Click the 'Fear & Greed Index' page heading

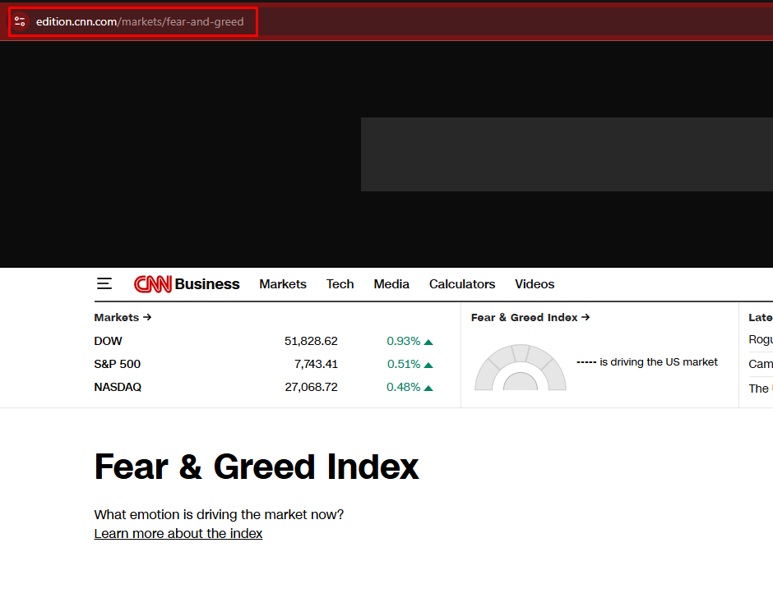pos(257,467)
